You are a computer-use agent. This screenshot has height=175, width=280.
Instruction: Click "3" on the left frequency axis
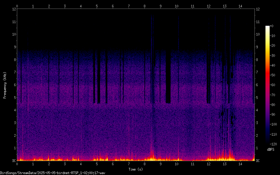click(x=15, y=123)
